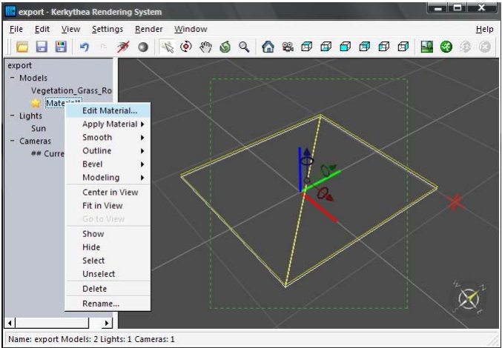Click the grey sphere icon in toolbar
Image resolution: width=502 pixels, height=348 pixels.
point(143,47)
